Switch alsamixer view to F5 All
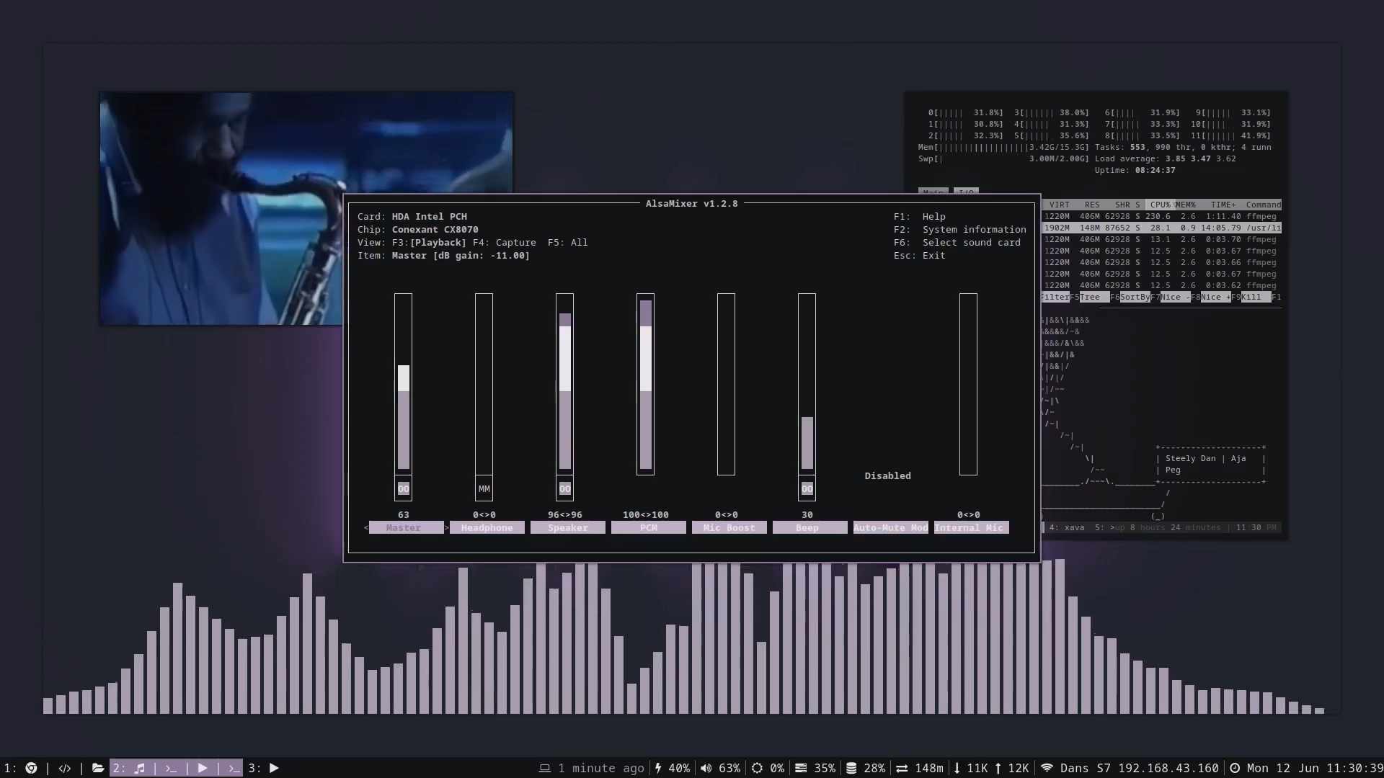The image size is (1384, 778). [567, 242]
